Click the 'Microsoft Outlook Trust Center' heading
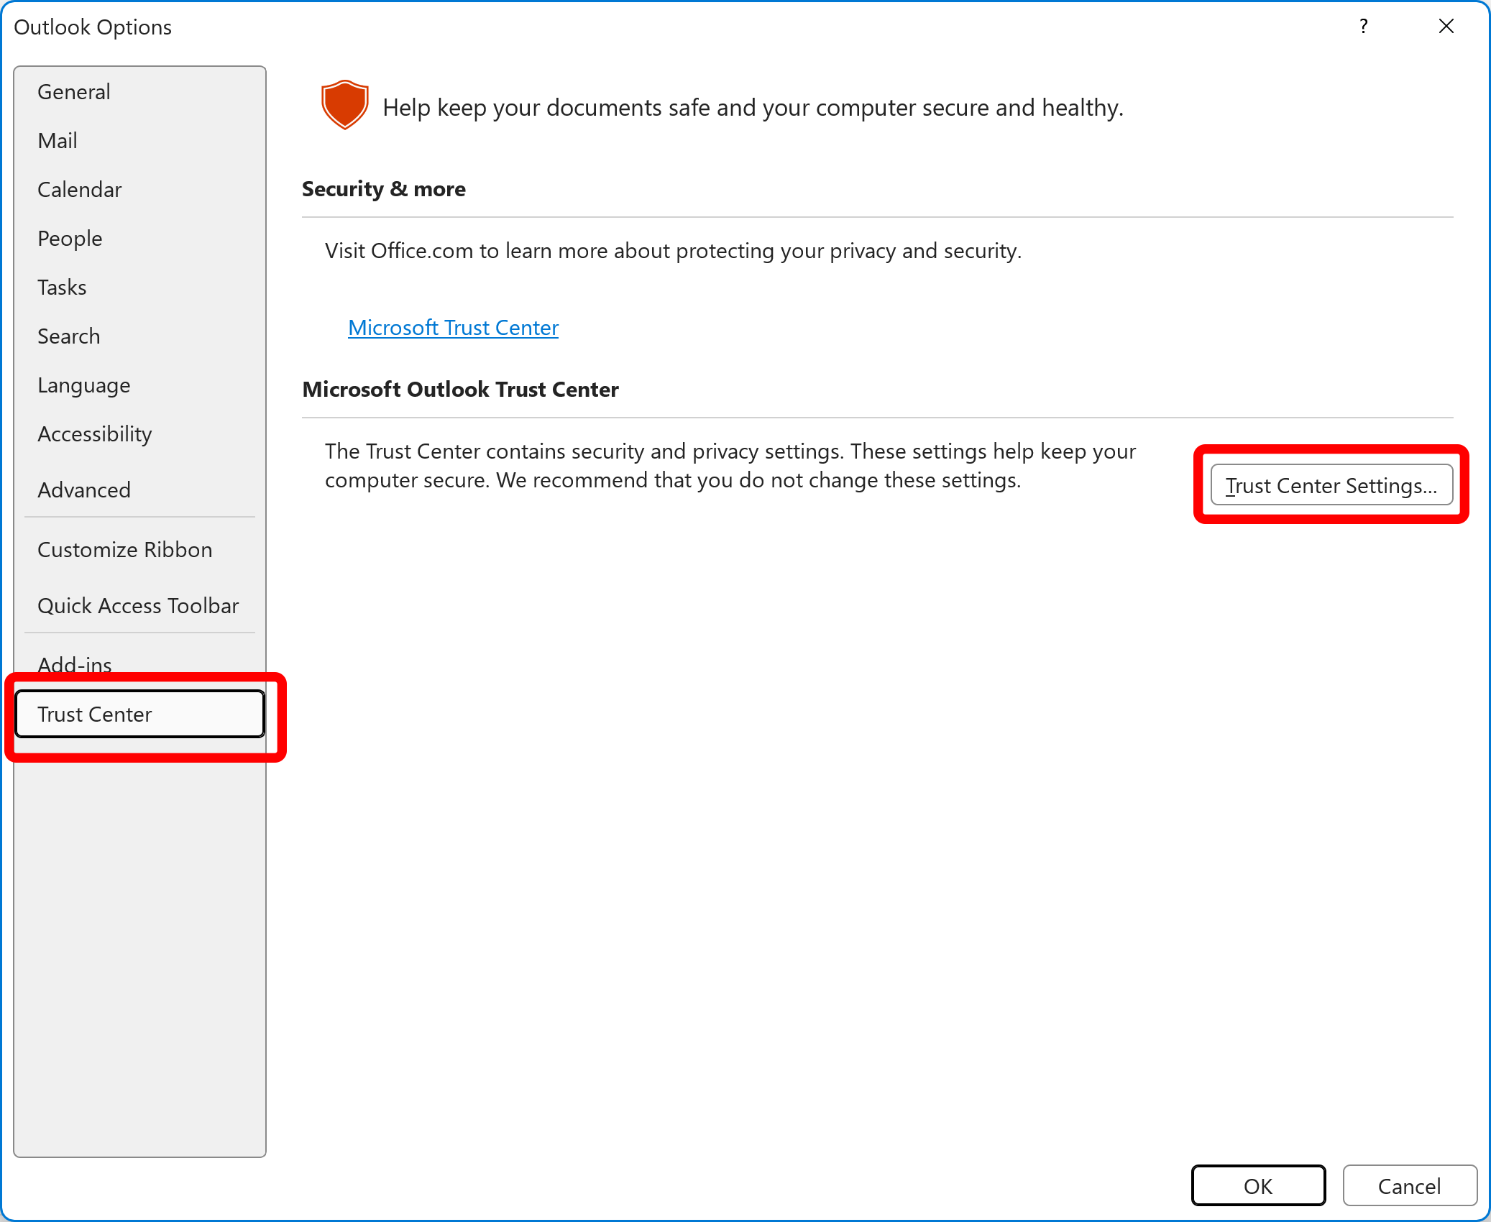The image size is (1491, 1222). click(x=460, y=390)
